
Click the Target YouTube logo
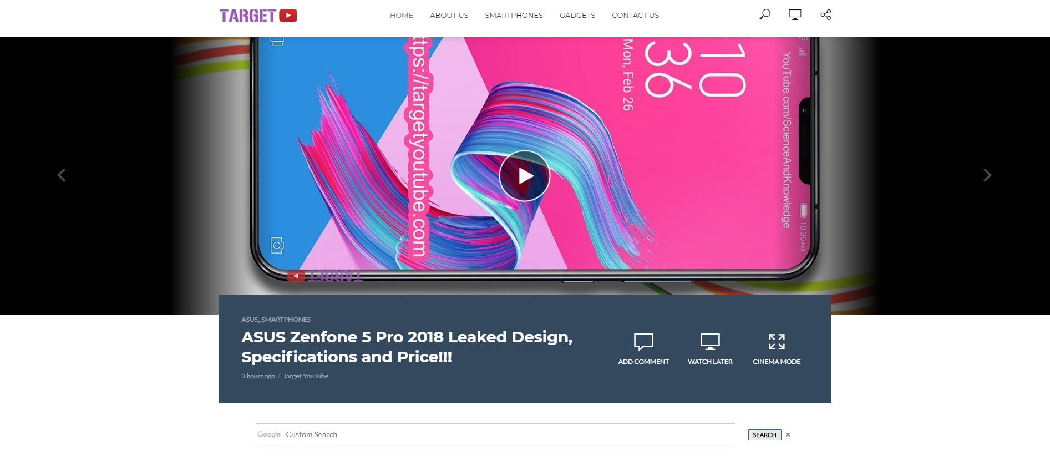(258, 16)
